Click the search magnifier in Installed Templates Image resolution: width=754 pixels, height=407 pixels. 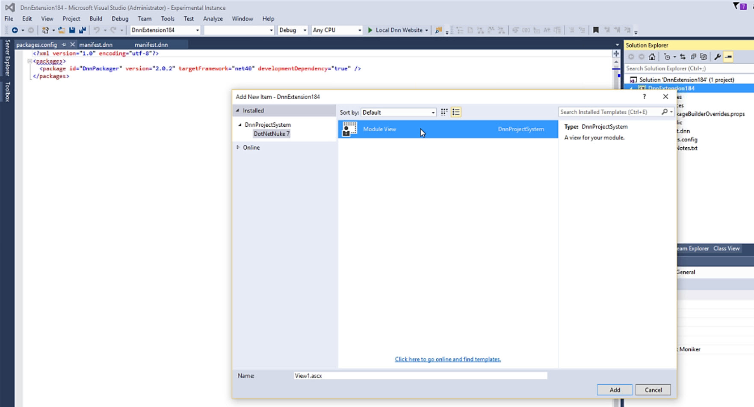[665, 112]
